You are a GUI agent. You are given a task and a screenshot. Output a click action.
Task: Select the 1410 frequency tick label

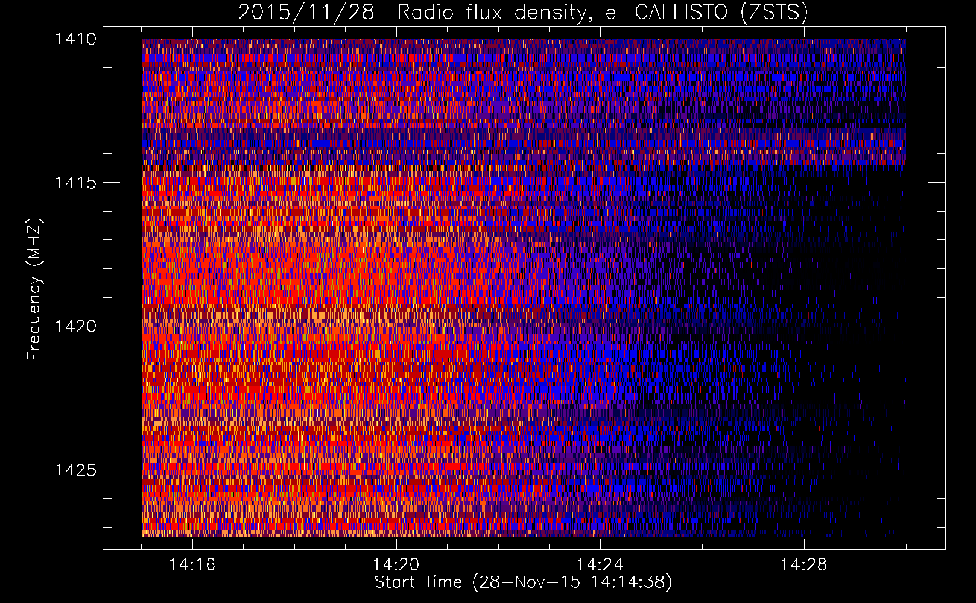75,39
